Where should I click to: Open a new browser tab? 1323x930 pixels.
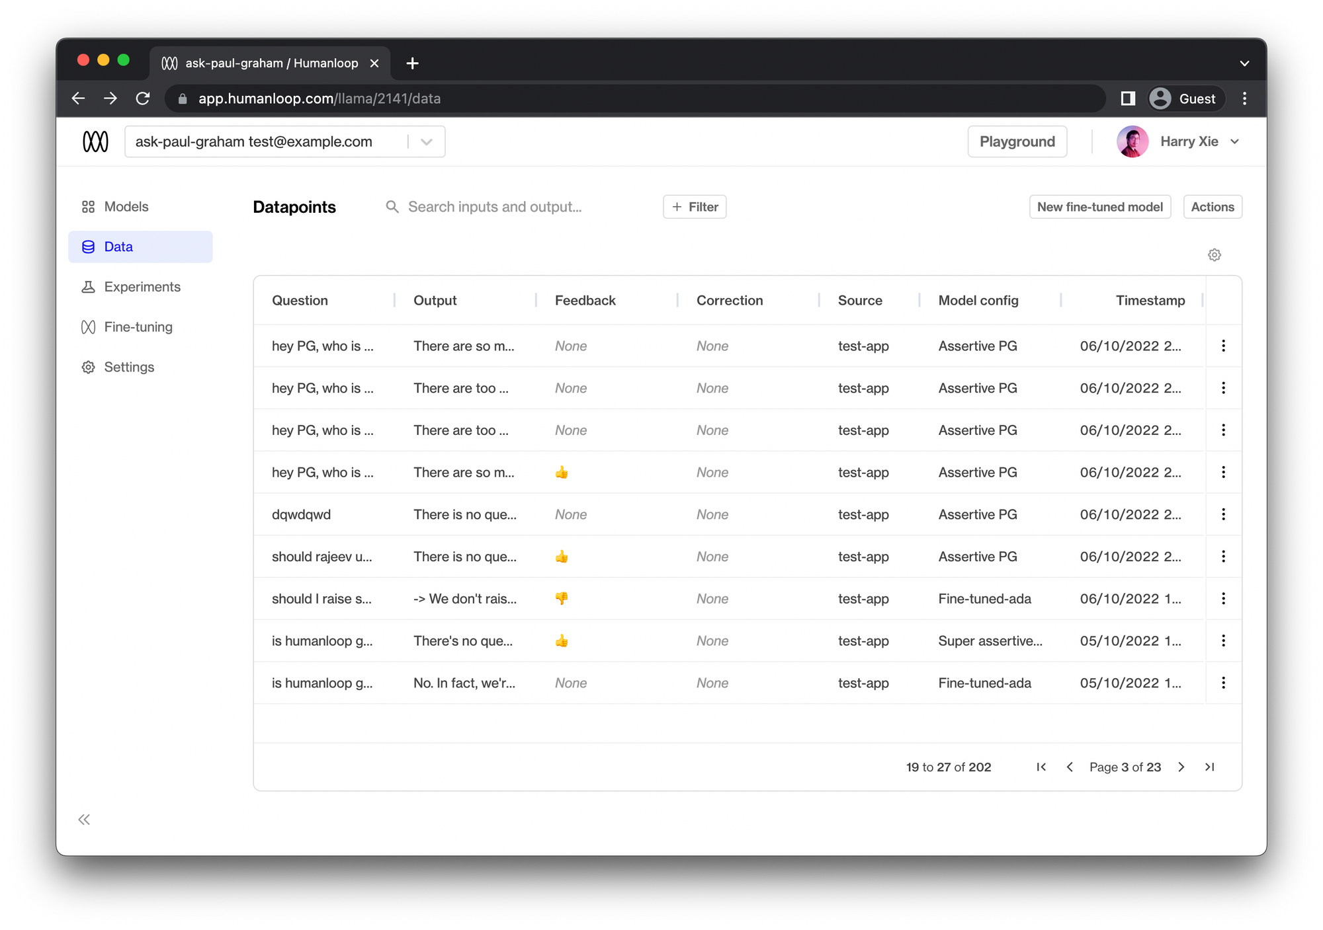click(412, 63)
